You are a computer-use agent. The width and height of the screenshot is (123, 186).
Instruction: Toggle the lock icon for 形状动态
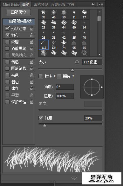(32, 29)
